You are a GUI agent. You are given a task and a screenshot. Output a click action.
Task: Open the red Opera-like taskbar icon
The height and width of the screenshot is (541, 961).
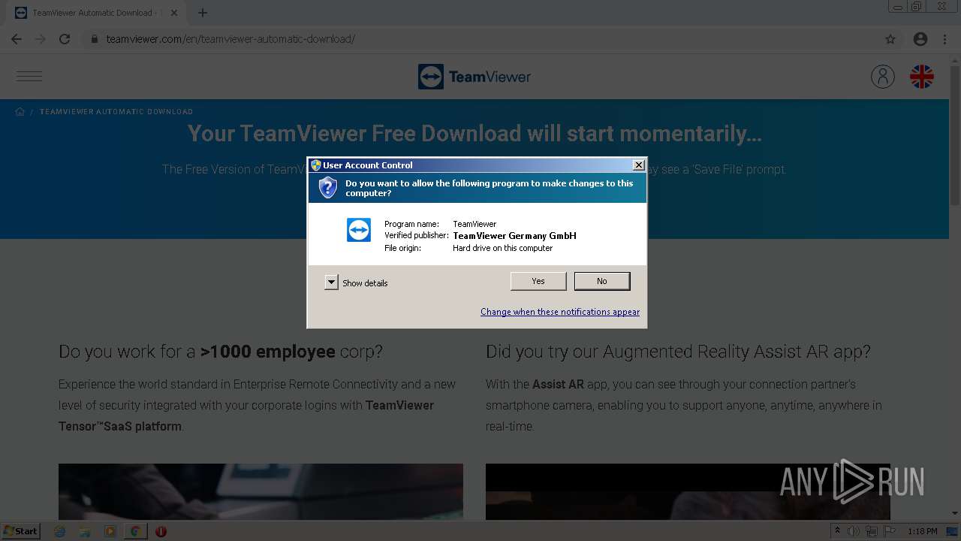(x=161, y=531)
